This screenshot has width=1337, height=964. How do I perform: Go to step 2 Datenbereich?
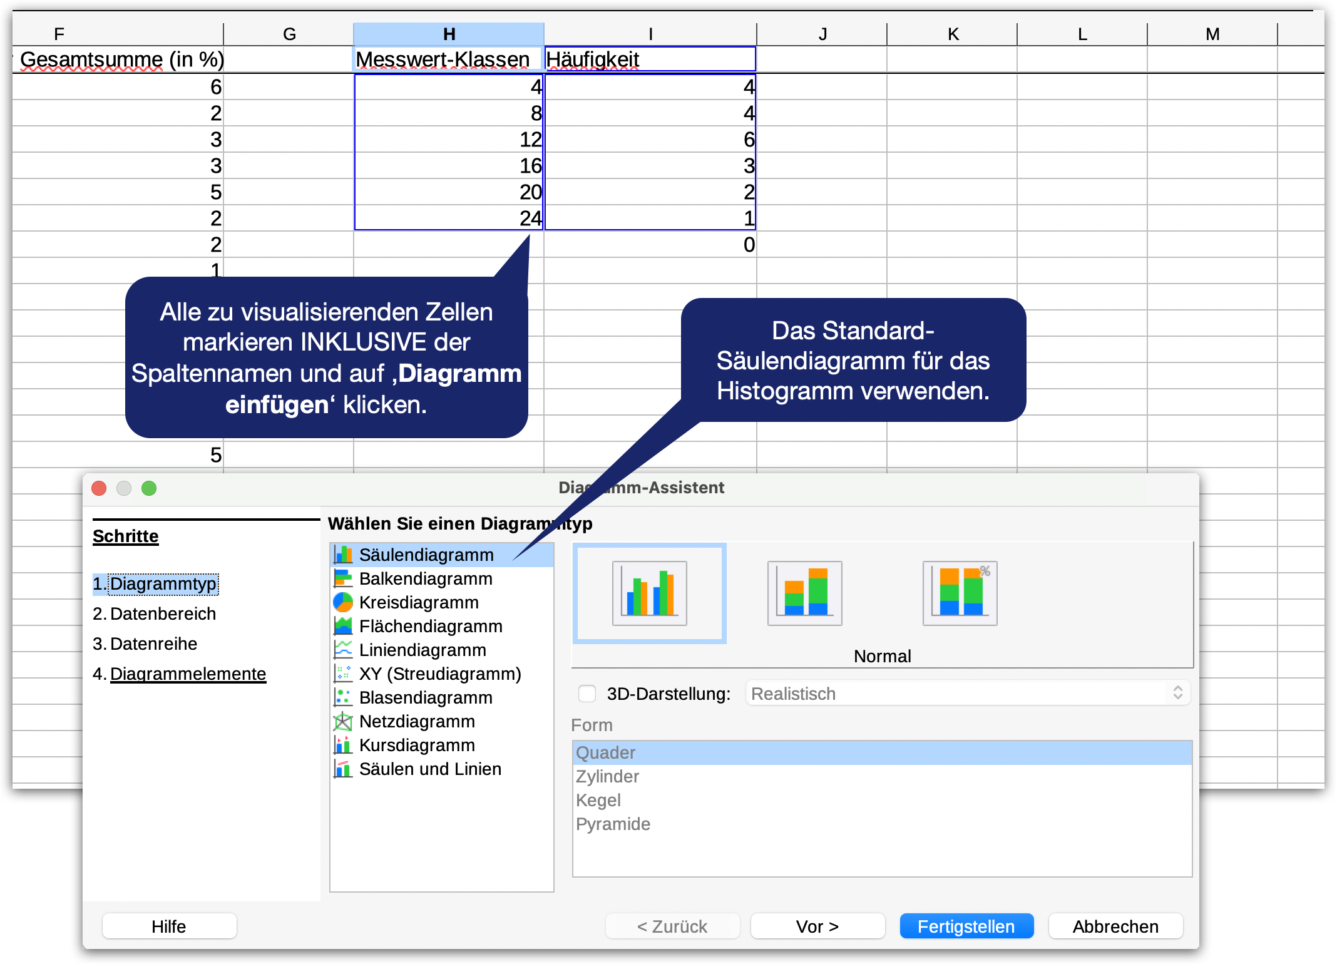[x=163, y=613]
